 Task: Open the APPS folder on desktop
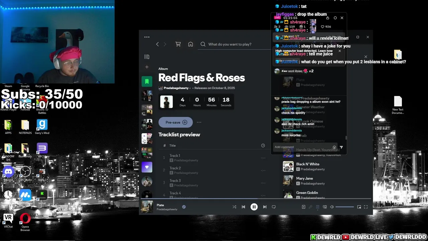pos(8,127)
